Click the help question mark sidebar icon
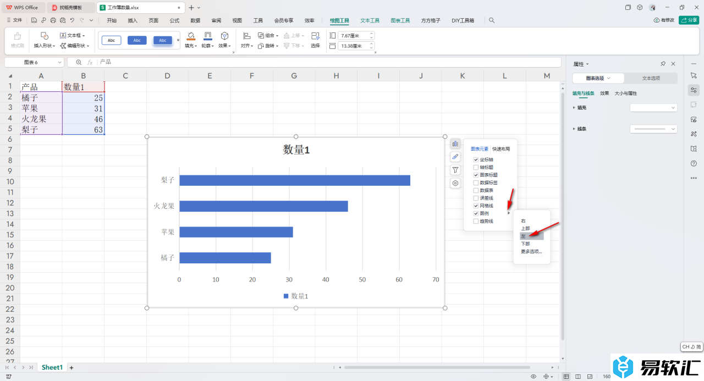 694,163
